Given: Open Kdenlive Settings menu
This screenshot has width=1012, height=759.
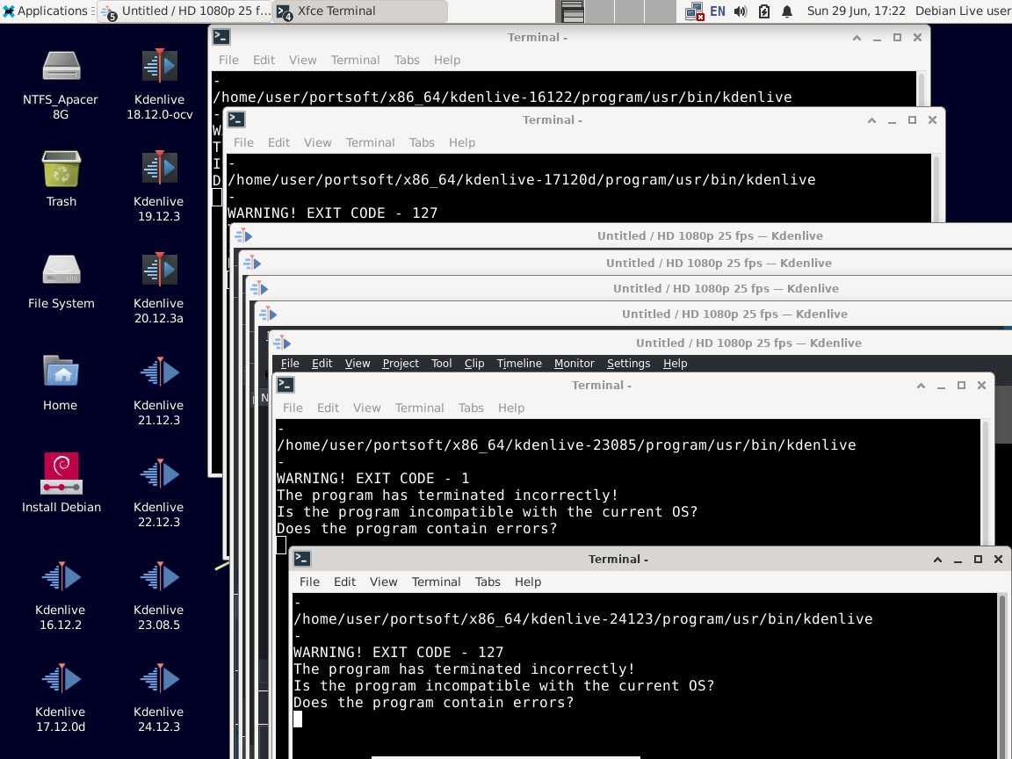Looking at the screenshot, I should 628,364.
